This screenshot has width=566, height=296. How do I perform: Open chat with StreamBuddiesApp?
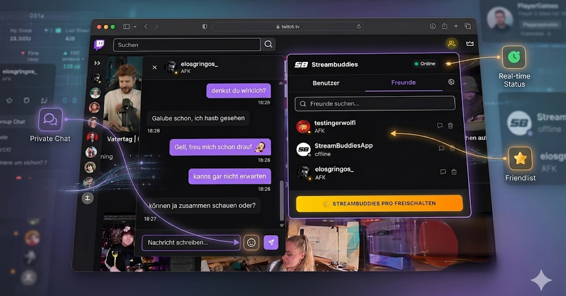(441, 148)
